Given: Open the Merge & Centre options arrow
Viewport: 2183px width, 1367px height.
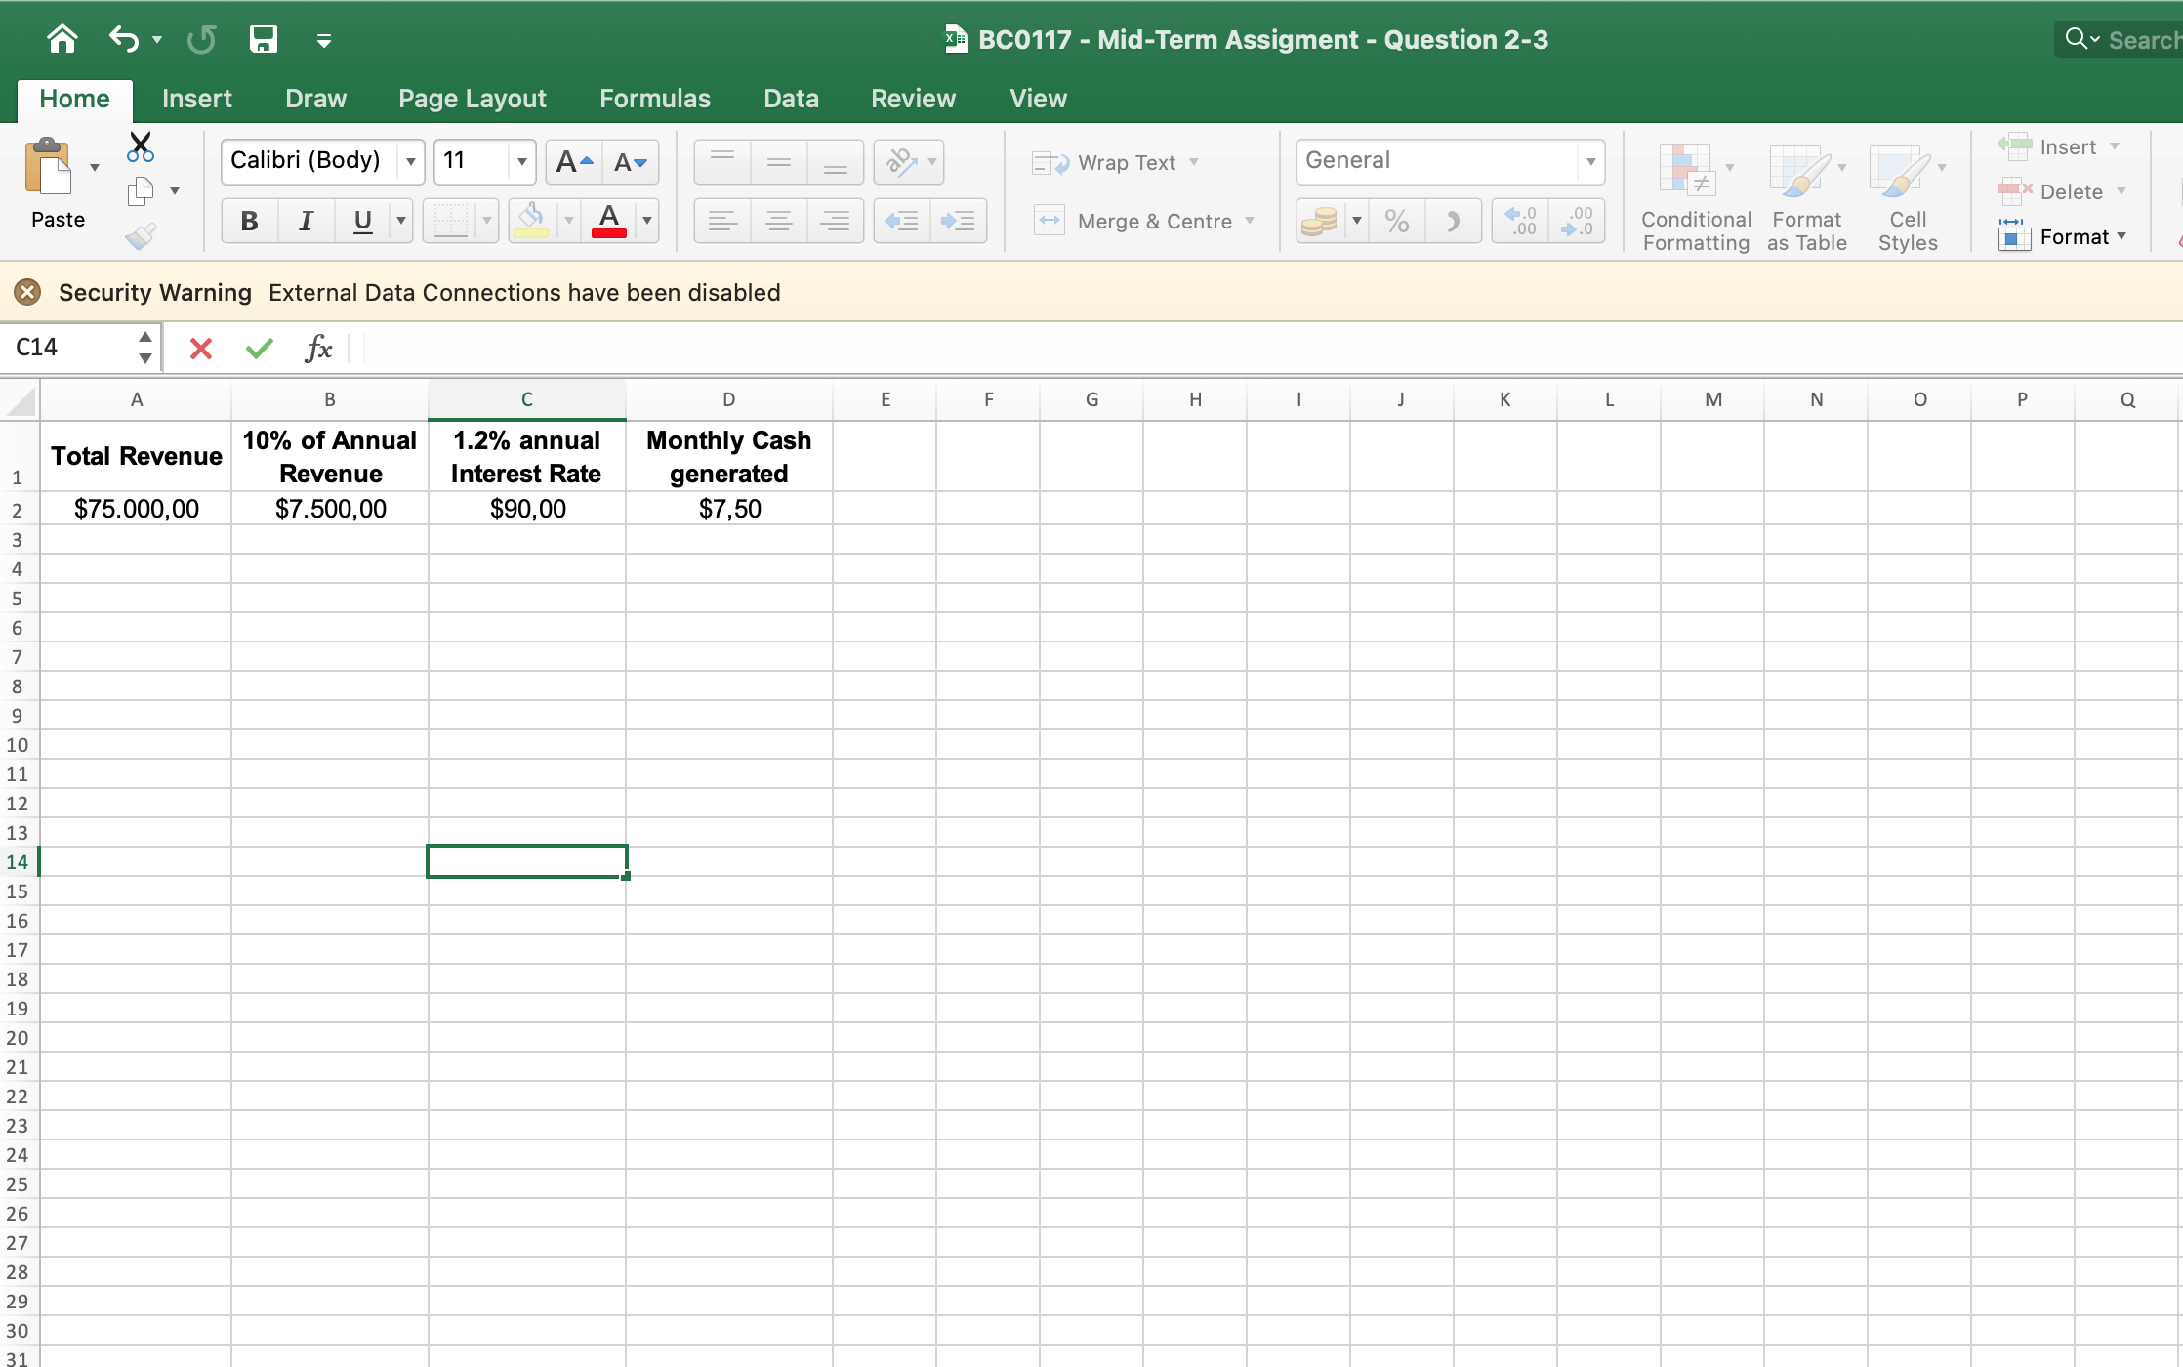Looking at the screenshot, I should click(1250, 221).
